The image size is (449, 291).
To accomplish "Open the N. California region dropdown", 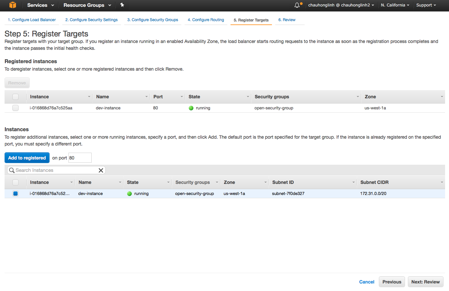I will point(395,5).
